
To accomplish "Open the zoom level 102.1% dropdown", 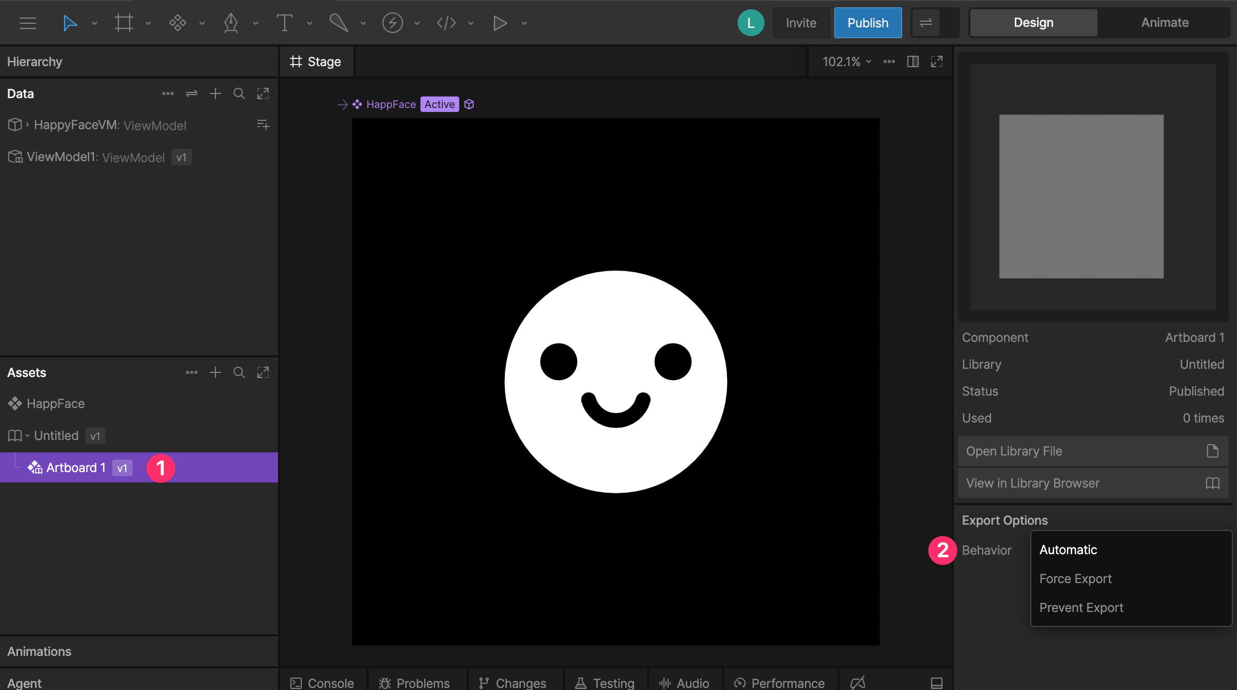I will click(847, 61).
